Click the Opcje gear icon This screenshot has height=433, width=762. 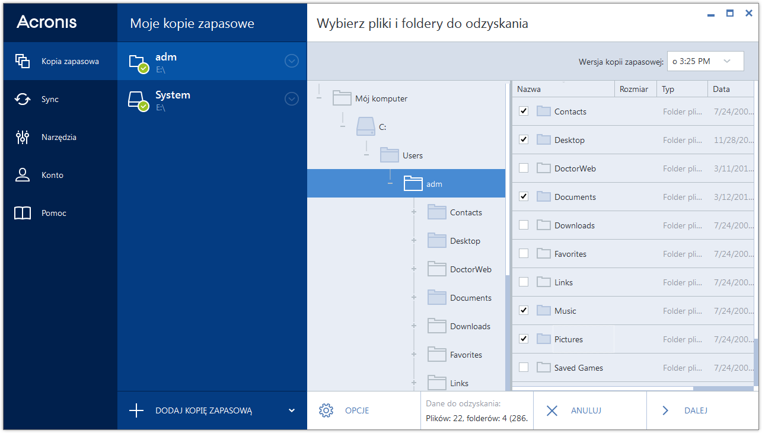[x=326, y=410]
